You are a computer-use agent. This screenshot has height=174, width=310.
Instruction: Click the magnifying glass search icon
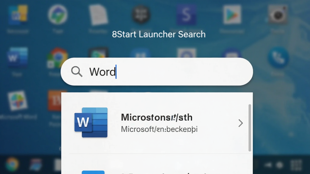click(77, 71)
